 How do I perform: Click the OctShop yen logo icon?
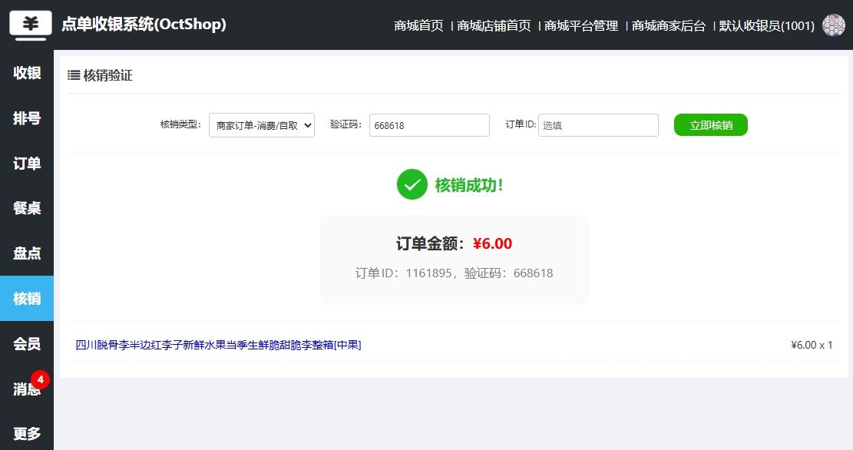[31, 25]
